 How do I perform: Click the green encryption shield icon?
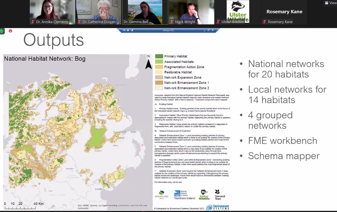2,31
